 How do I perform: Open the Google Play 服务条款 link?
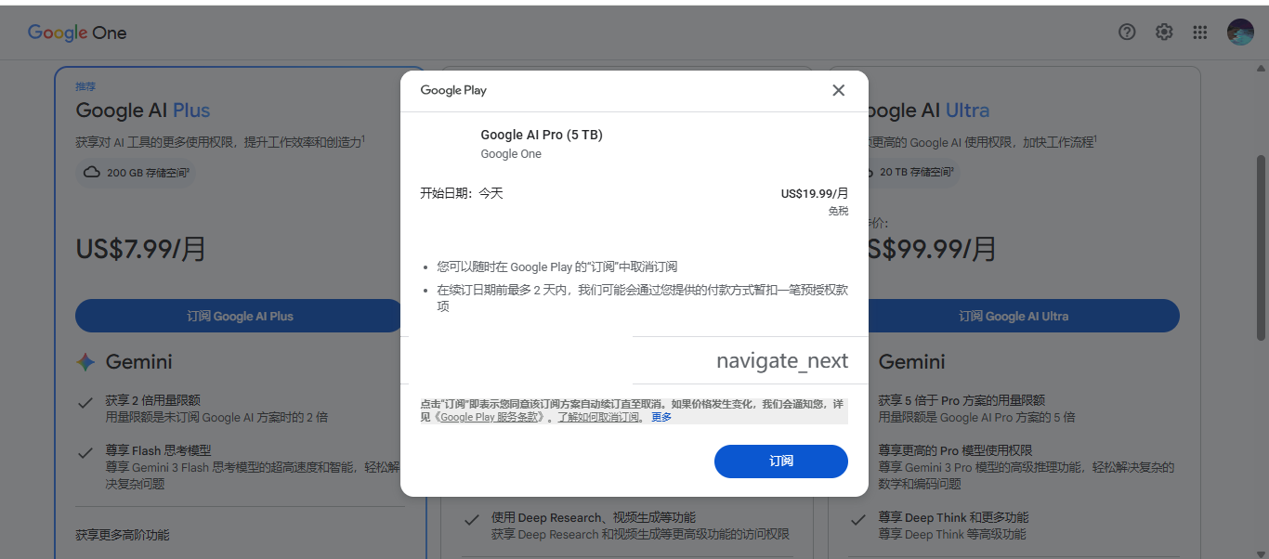[x=491, y=417]
